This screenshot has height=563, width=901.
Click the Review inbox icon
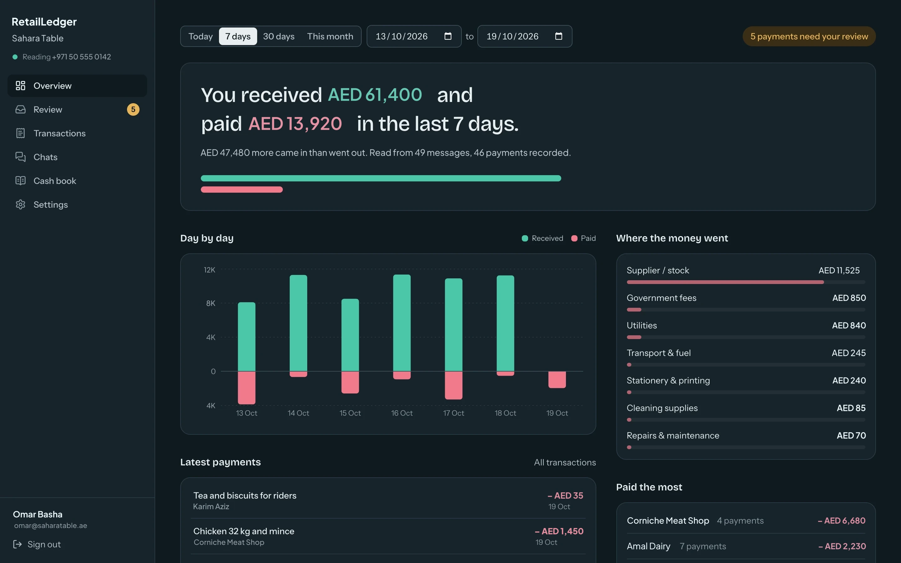tap(20, 109)
